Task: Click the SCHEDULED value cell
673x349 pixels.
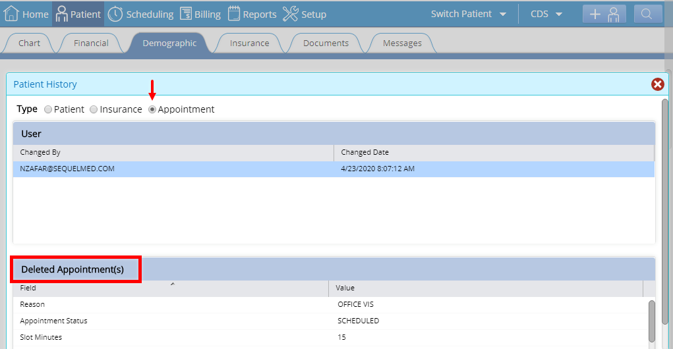Action: point(359,321)
